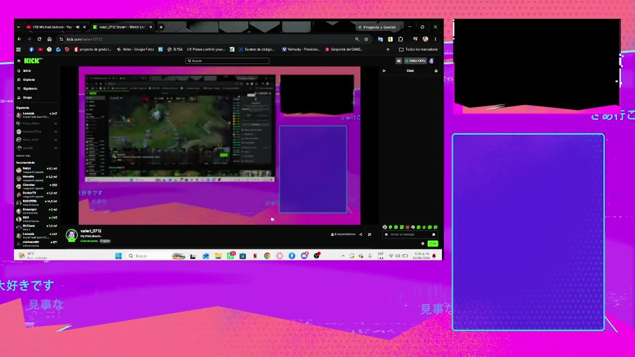
Task: Select the valeri_0712 Stream browser tab
Action: point(122,27)
